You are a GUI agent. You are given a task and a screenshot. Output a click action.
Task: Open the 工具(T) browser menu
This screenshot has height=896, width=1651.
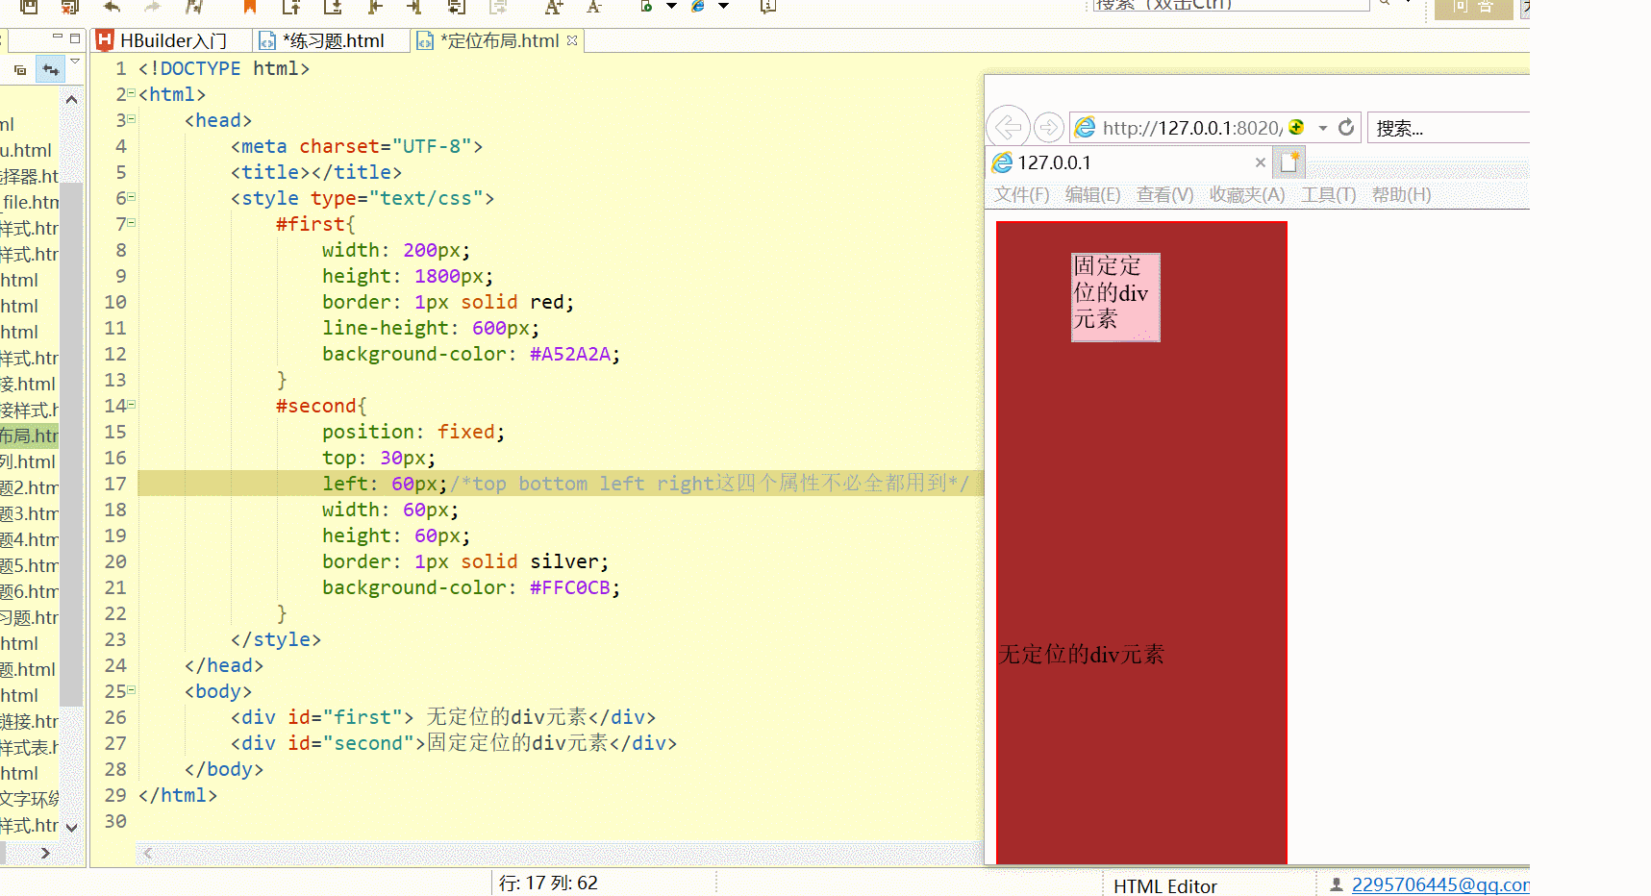1329,194
